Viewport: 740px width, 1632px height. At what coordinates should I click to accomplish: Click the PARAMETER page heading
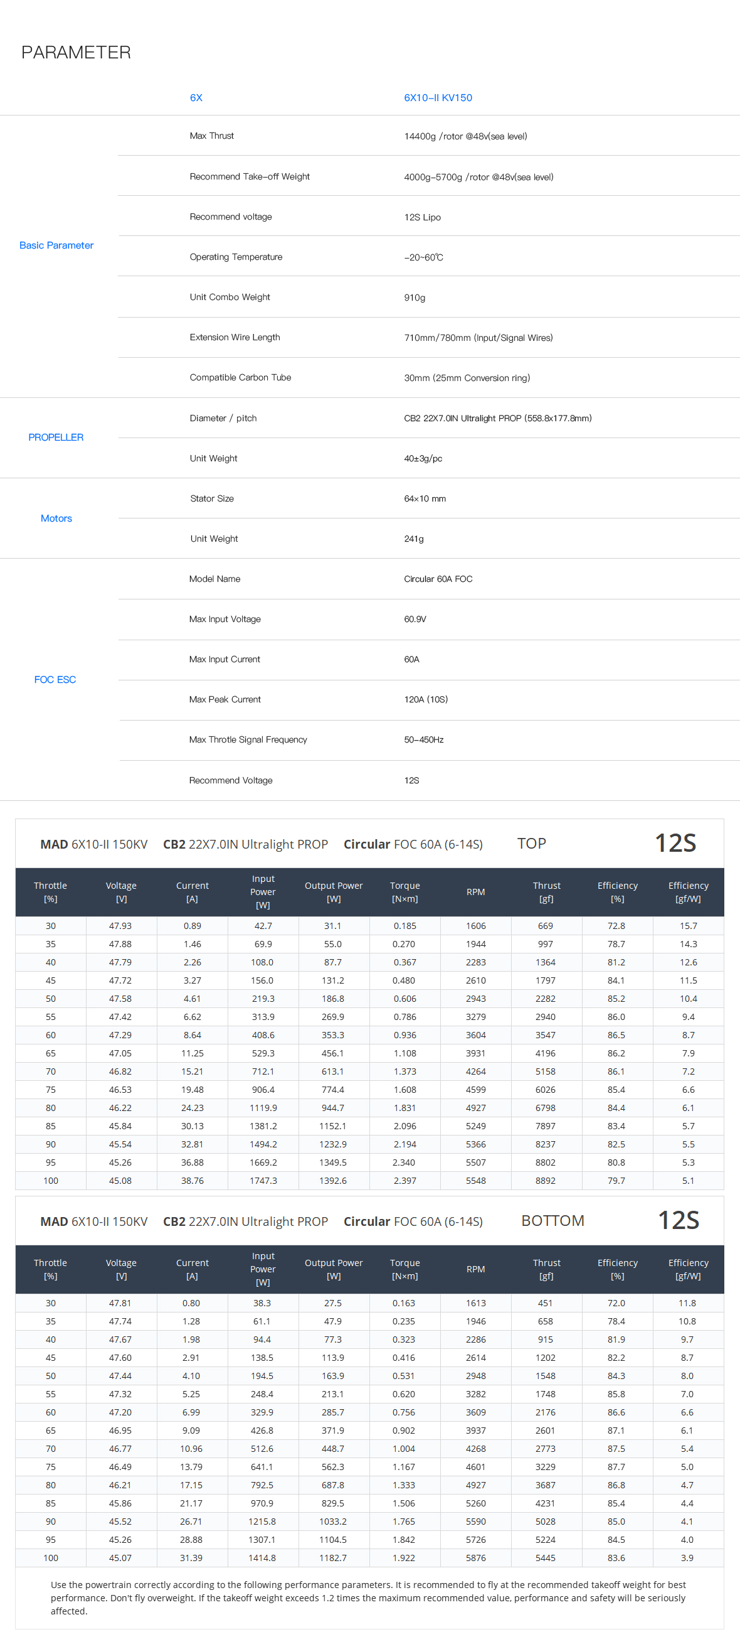(x=76, y=52)
